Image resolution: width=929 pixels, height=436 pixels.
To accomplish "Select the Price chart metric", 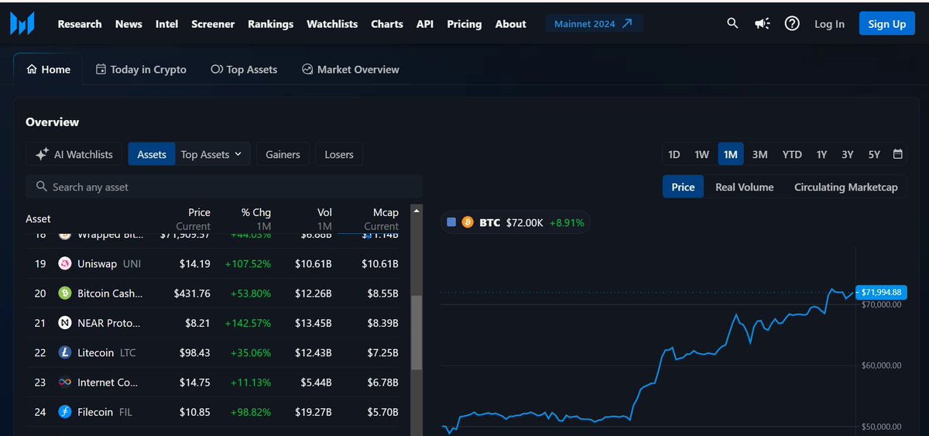I will click(x=683, y=187).
